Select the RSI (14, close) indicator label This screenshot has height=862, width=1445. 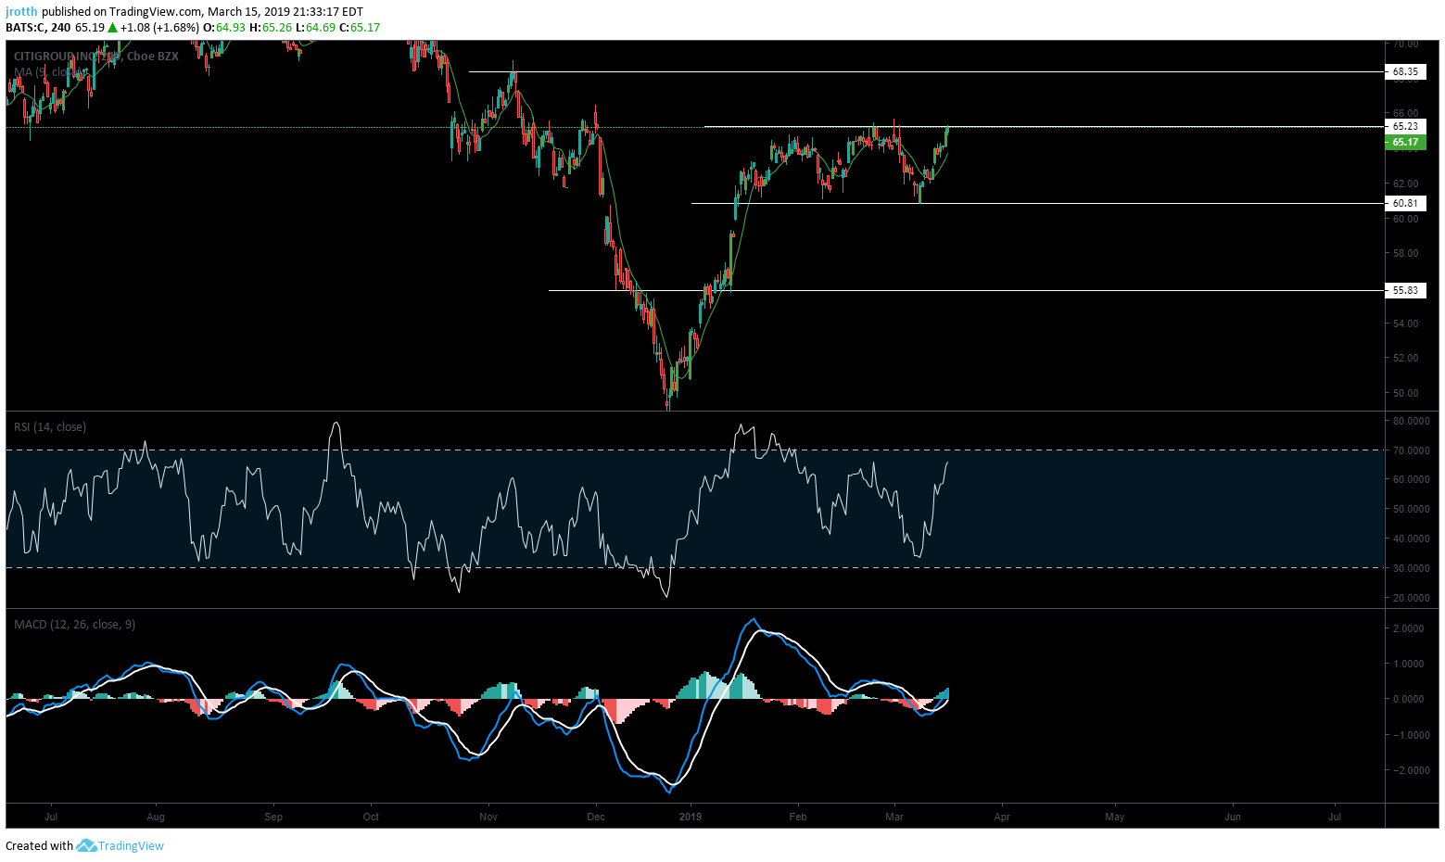pyautogui.click(x=50, y=426)
